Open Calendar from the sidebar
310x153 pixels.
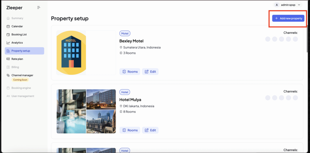pyautogui.click(x=17, y=26)
